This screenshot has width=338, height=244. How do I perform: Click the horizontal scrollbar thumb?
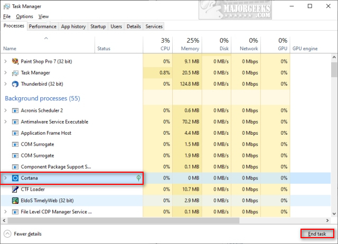124,221
